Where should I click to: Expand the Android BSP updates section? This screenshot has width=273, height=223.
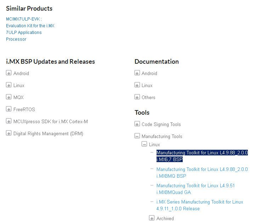(9, 73)
